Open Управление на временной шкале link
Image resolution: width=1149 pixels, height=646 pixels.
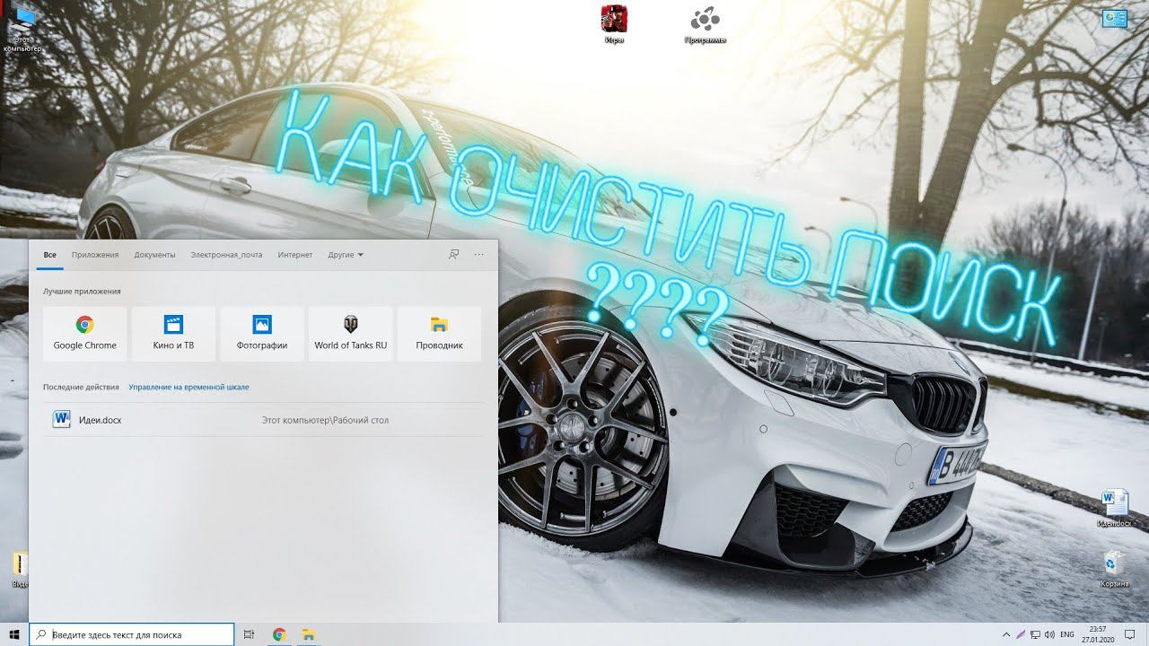pos(189,388)
